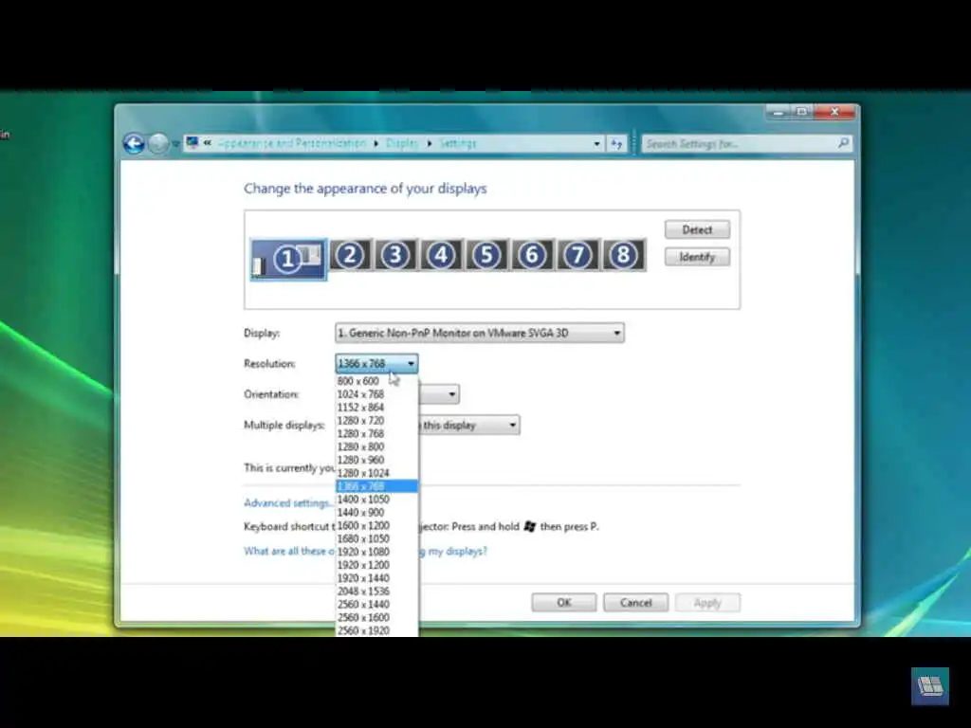971x728 pixels.
Task: Select monitor 4 icon
Action: 442,254
